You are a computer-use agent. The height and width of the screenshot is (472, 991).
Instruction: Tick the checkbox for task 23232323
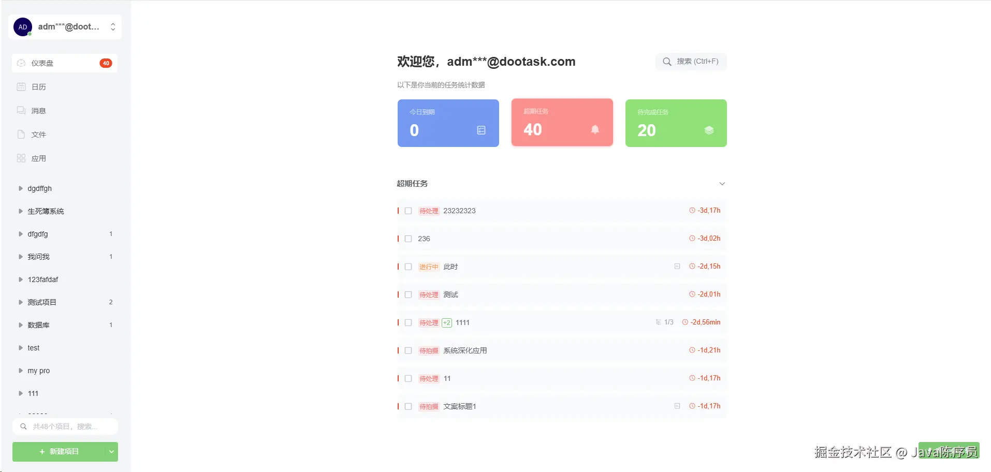coord(408,211)
